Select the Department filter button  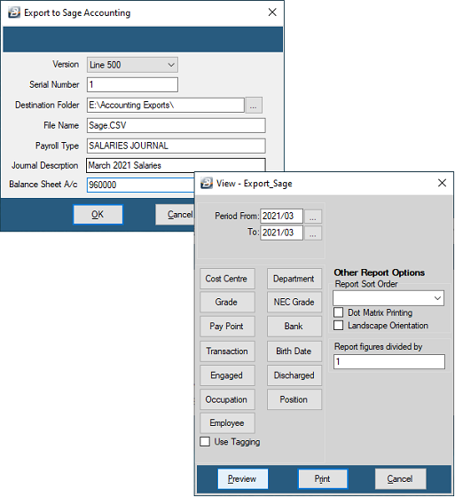tap(294, 279)
